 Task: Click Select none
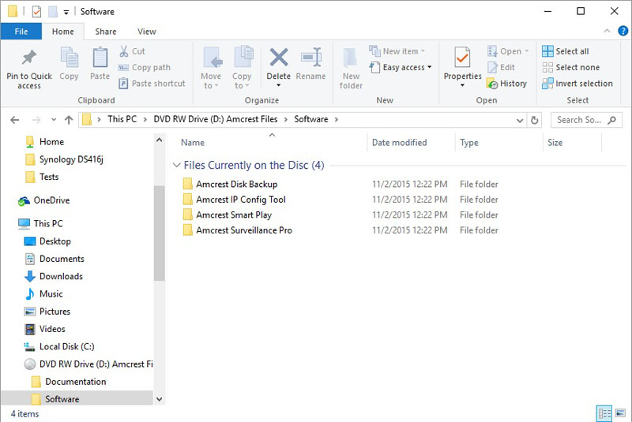coord(570,68)
